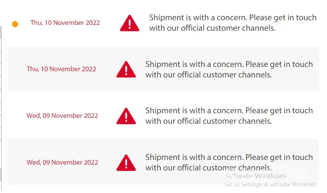The width and height of the screenshot is (327, 193).
Task: Click warning icon in second Thu, 10 November row
Action: 126,70
